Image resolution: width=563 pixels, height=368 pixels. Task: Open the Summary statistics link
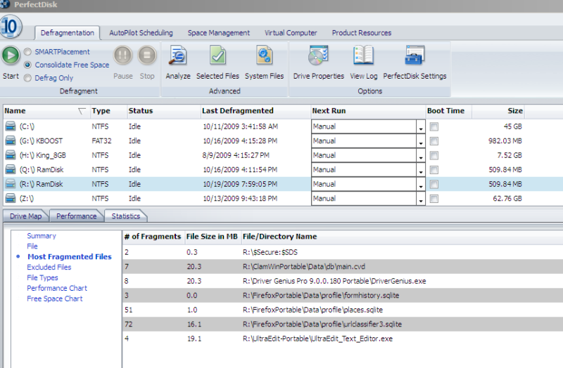42,236
